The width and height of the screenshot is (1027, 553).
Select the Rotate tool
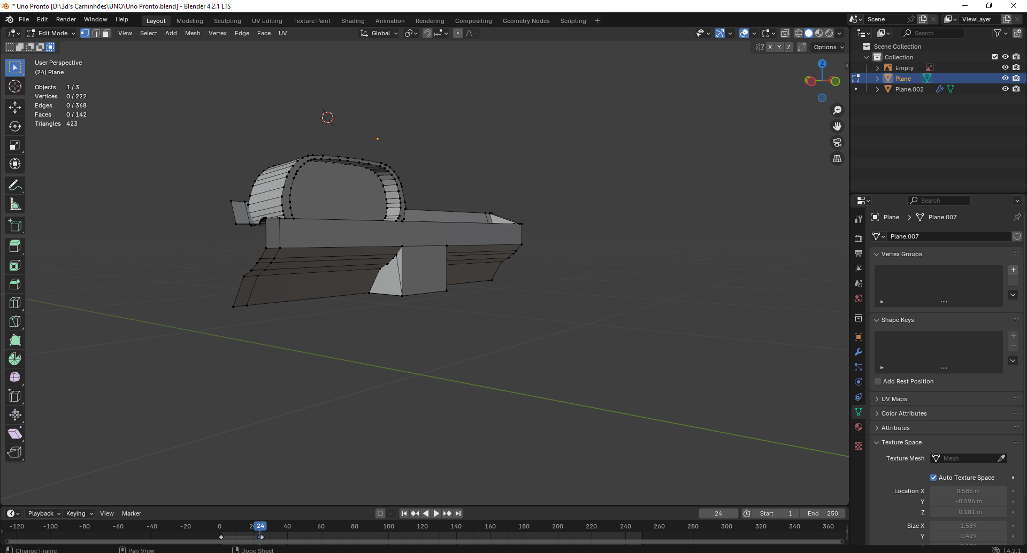15,126
